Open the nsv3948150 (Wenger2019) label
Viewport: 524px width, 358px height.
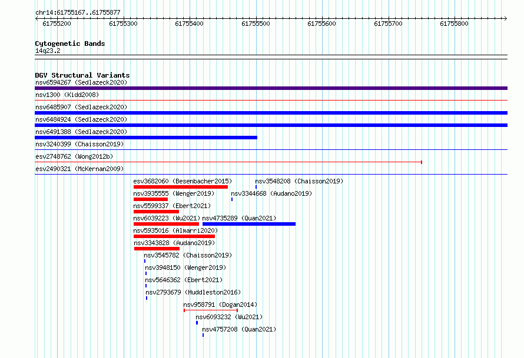click(x=185, y=267)
